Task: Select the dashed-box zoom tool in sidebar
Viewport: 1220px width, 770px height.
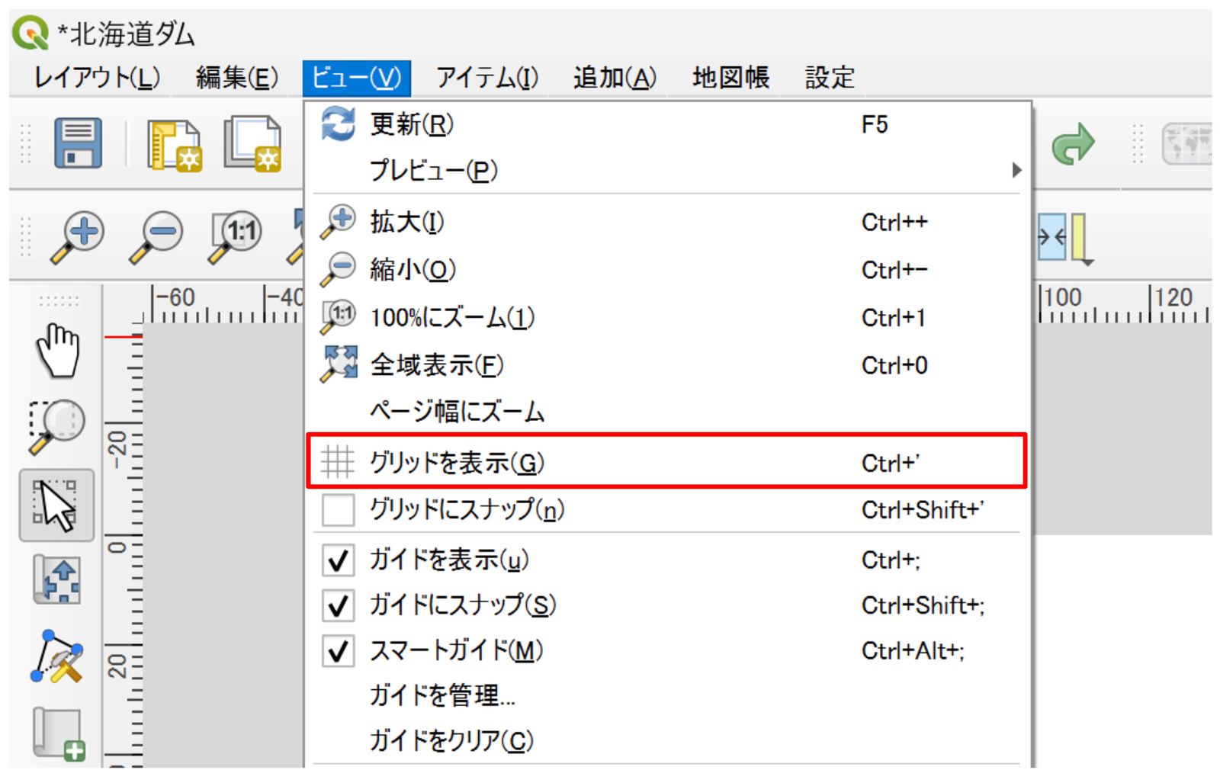Action: 57,426
